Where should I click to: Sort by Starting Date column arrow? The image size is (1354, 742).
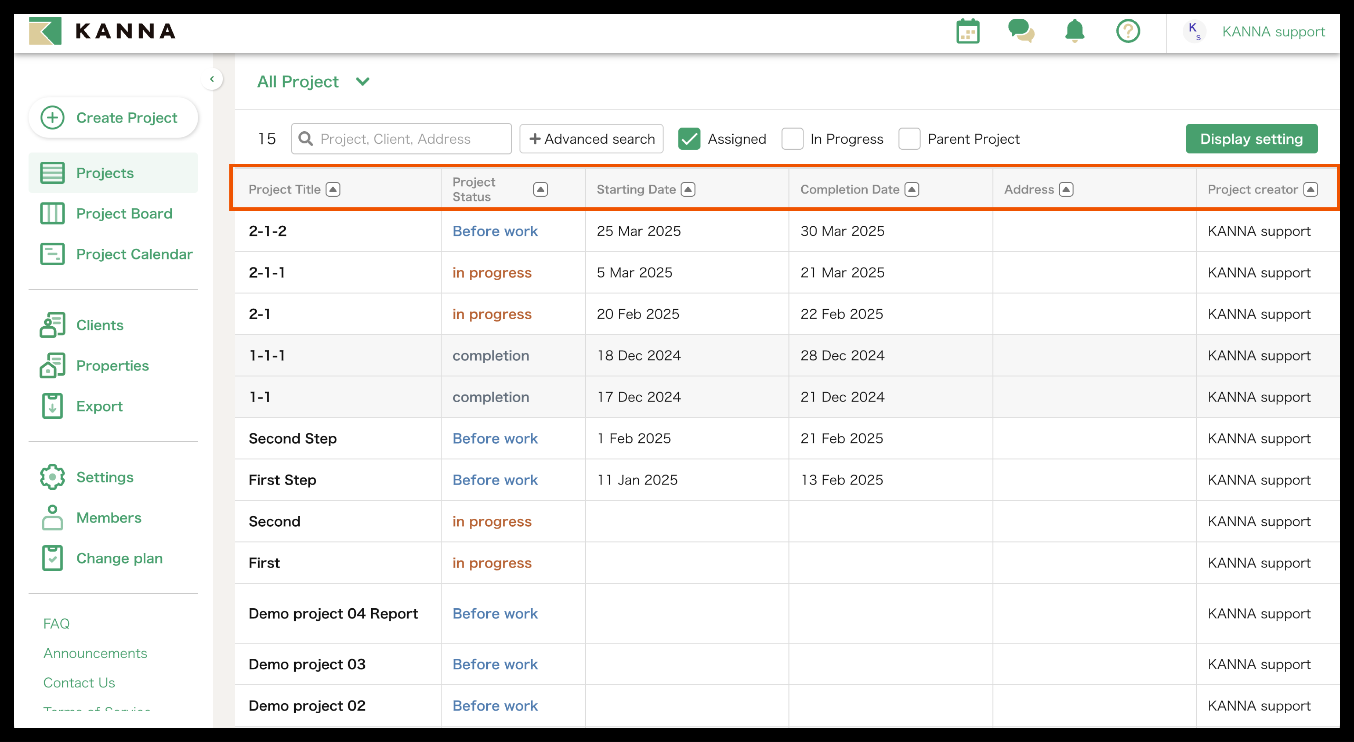point(687,189)
